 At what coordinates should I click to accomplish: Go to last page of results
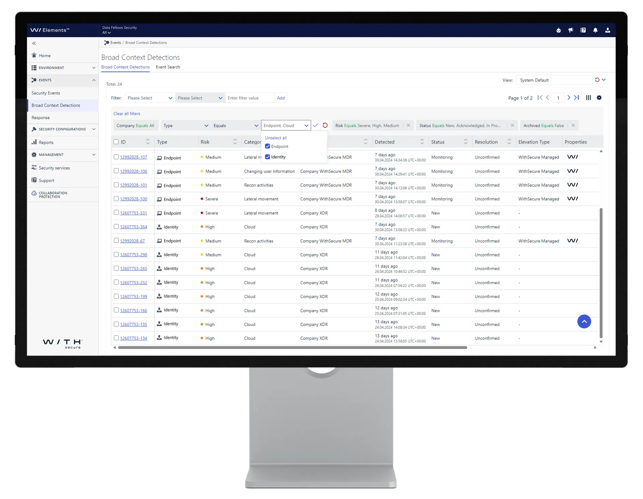click(x=576, y=98)
